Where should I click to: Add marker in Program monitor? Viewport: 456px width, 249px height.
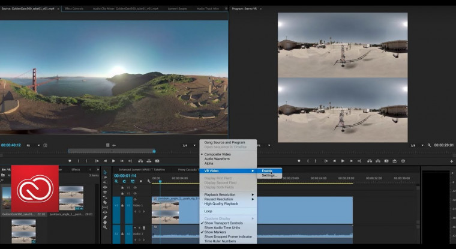[299, 161]
